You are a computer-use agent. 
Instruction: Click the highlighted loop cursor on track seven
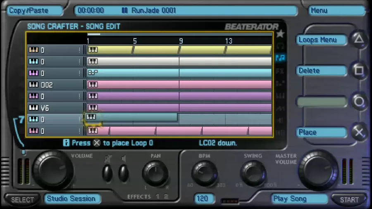pyautogui.click(x=91, y=117)
